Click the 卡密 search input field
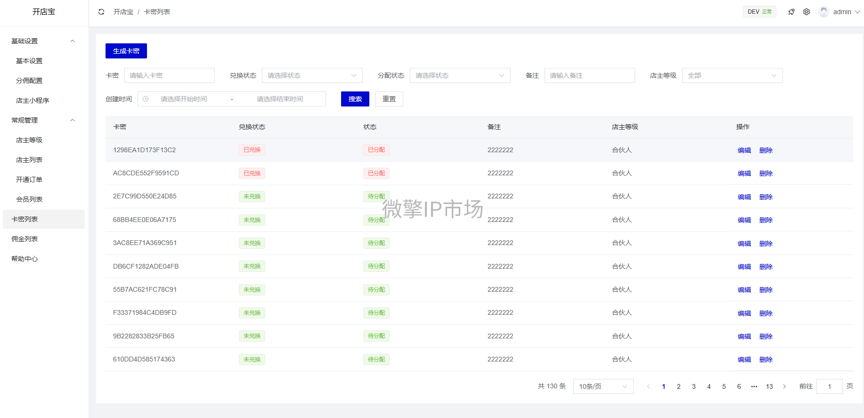This screenshot has width=864, height=418. point(169,75)
